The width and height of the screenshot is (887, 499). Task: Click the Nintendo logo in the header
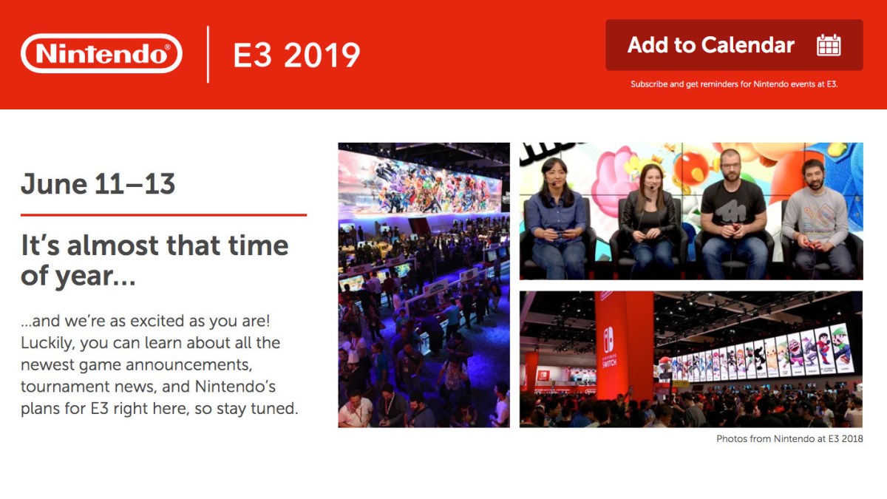click(101, 54)
